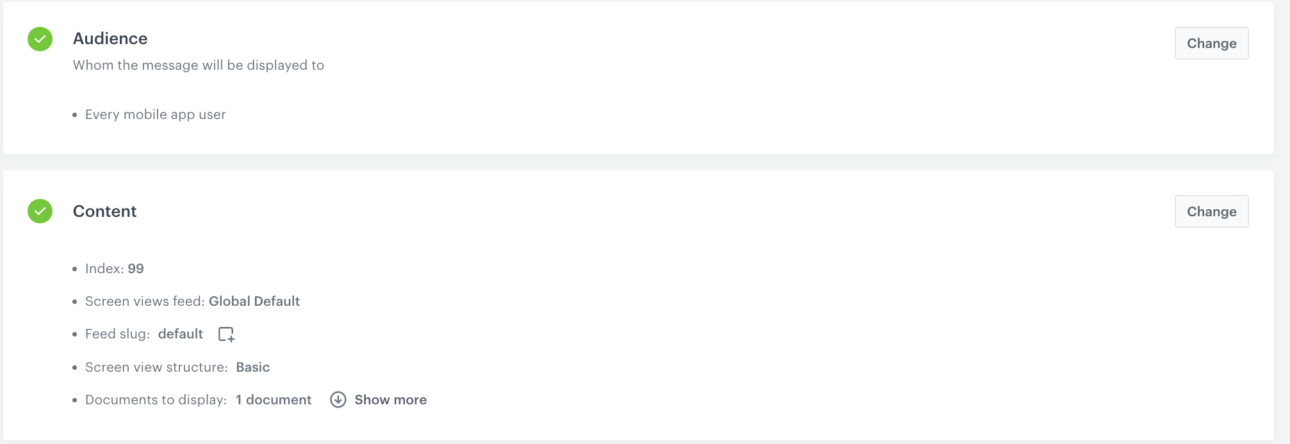Click the 'Documents to display' label
The width and height of the screenshot is (1290, 444).
point(156,400)
